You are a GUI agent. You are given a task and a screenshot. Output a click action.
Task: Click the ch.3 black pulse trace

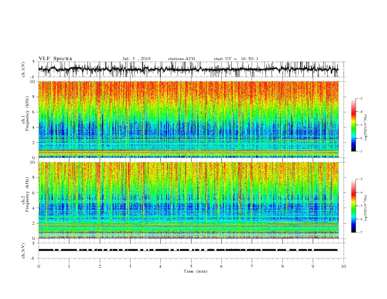[x=188, y=250]
